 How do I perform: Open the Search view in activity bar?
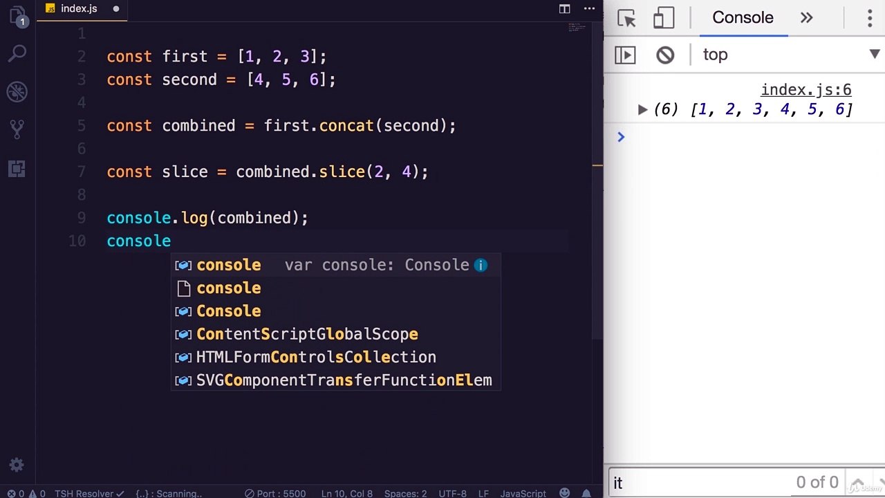[x=17, y=53]
